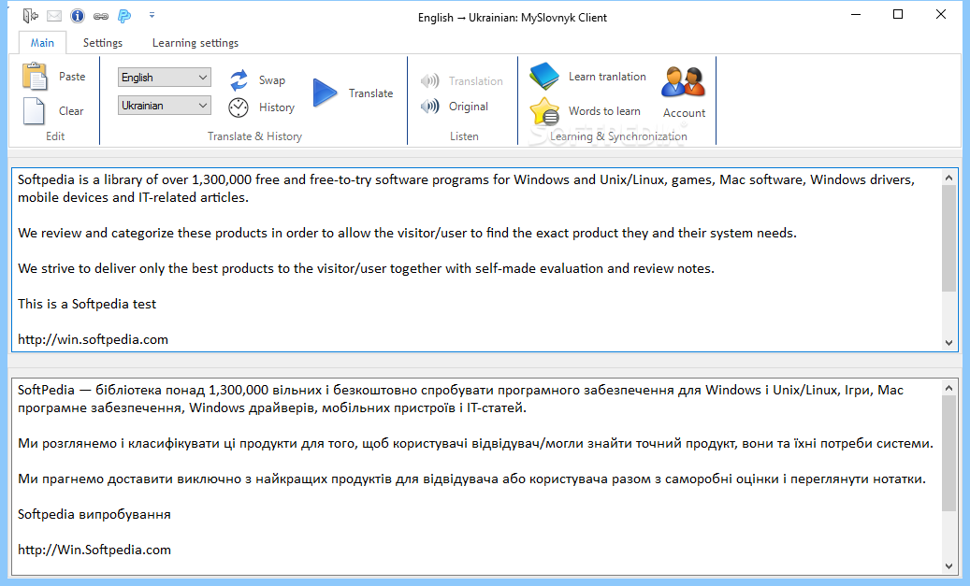Open the quick access toolbar customize arrow

tap(152, 15)
